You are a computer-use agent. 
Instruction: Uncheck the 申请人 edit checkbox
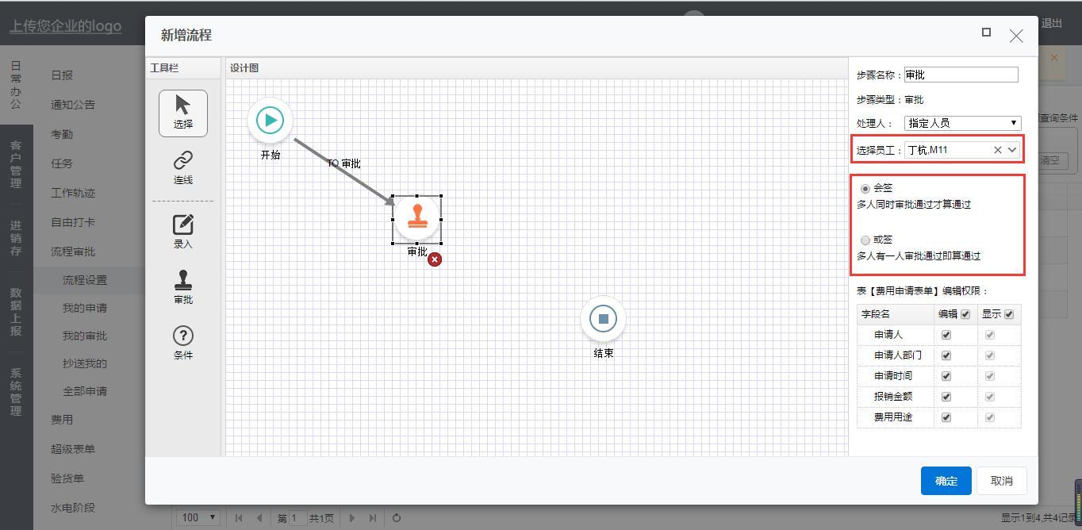tap(946, 335)
